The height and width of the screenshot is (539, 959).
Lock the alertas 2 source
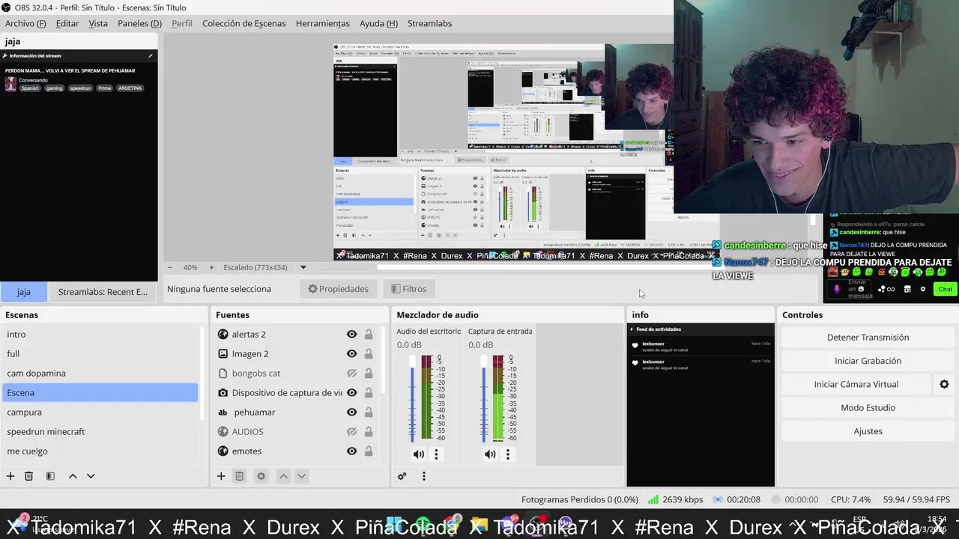click(x=369, y=334)
